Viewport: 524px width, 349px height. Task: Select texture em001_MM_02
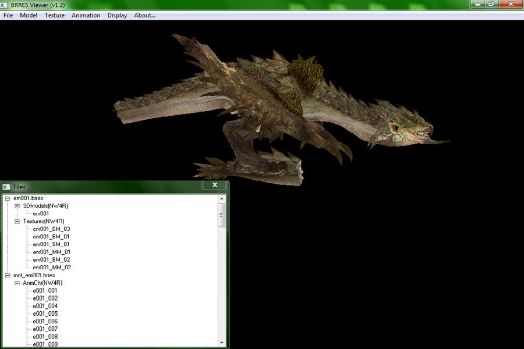(52, 267)
